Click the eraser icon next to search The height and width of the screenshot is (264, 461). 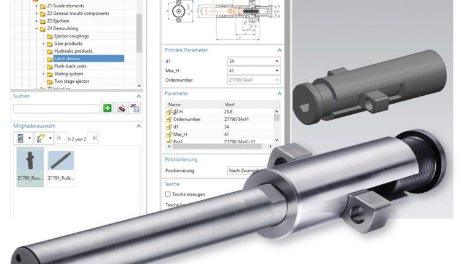[x=121, y=109]
